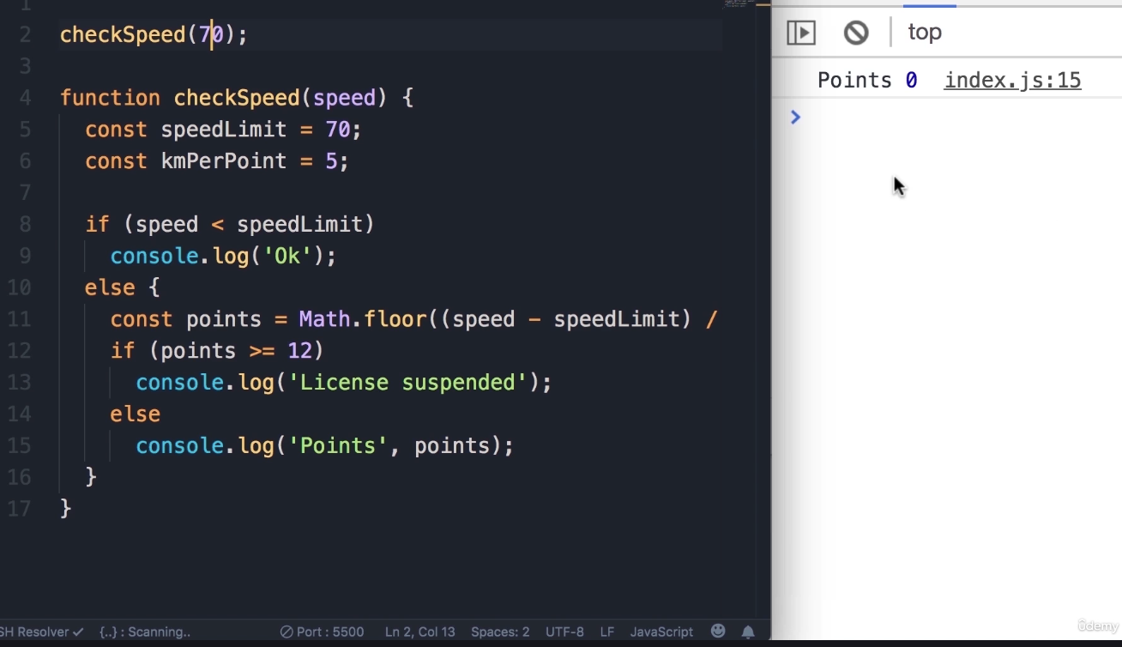Click line number 11 in the gutter
Viewport: 1122px width, 647px height.
coord(19,319)
